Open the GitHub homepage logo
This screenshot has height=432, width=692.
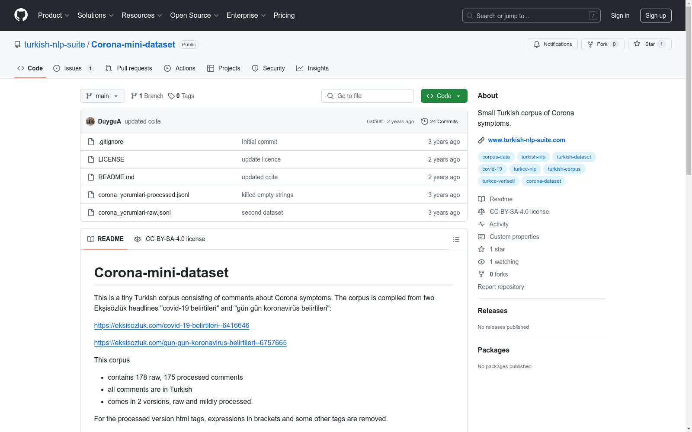click(x=21, y=15)
